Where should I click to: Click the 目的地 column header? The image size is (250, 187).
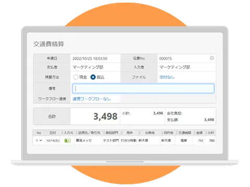168,133
